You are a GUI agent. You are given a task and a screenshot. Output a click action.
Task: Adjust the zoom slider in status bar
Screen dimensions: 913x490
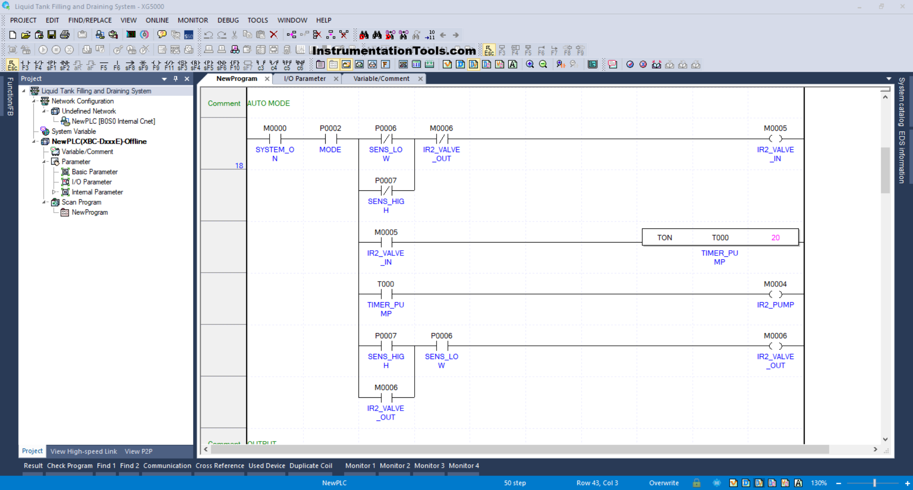click(x=874, y=483)
